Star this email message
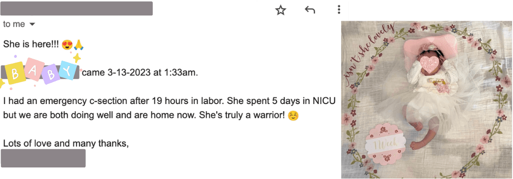This screenshot has height=179, width=513. (280, 10)
